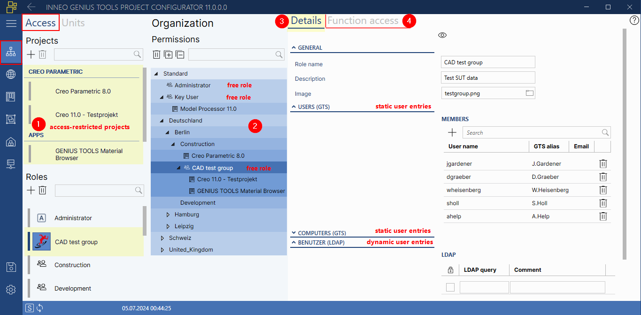Add a member with the plus icon
The image size is (641, 315).
(452, 133)
